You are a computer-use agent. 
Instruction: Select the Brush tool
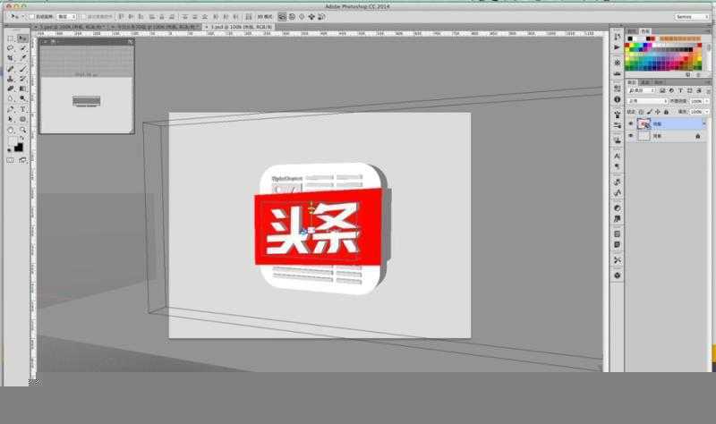[22, 69]
